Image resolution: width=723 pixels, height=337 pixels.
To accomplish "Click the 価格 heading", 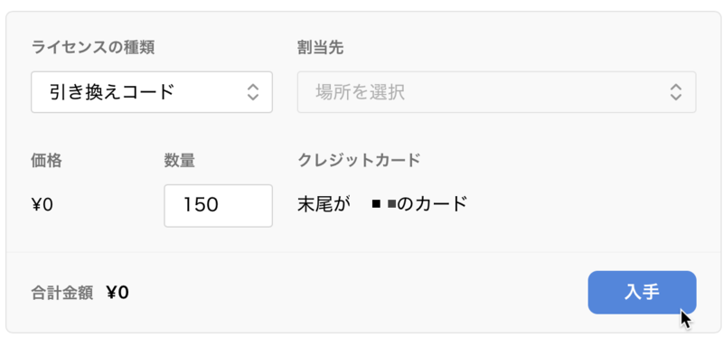I will (x=47, y=161).
